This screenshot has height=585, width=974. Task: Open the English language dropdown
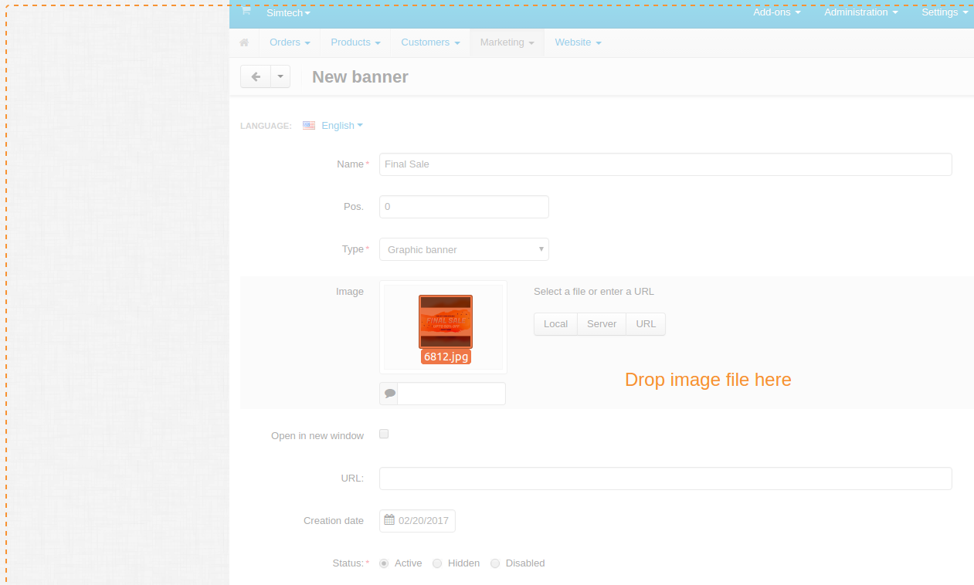coord(342,125)
